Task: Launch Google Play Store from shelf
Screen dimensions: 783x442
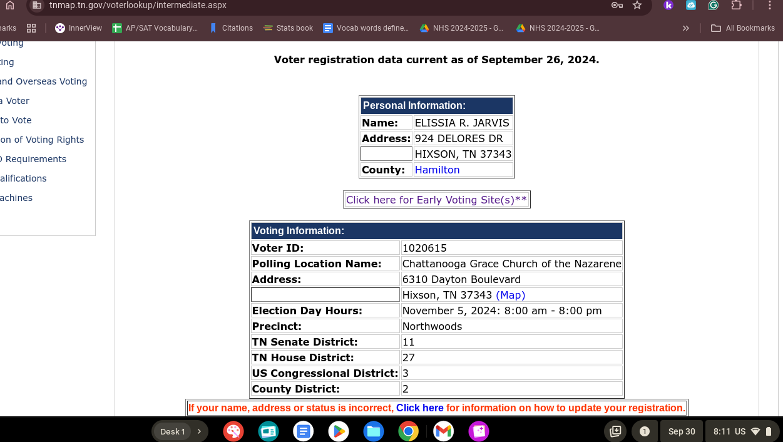Action: [339, 431]
